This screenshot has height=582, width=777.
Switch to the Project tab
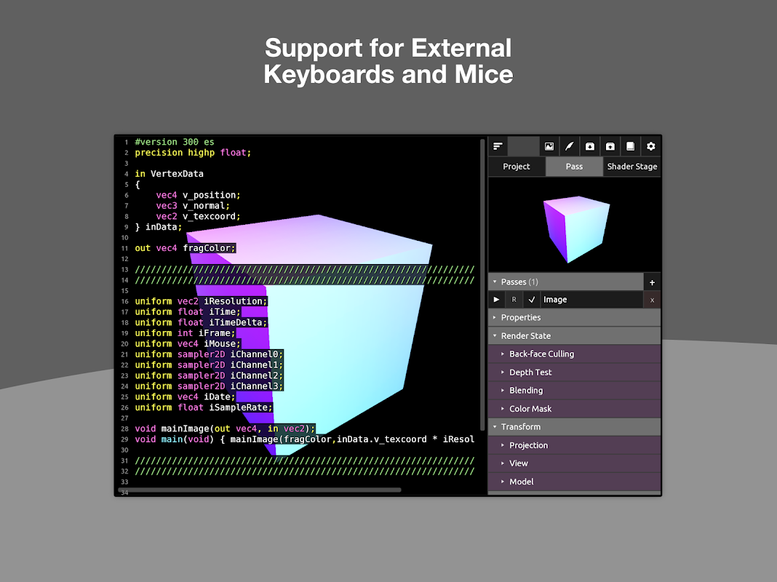point(517,167)
